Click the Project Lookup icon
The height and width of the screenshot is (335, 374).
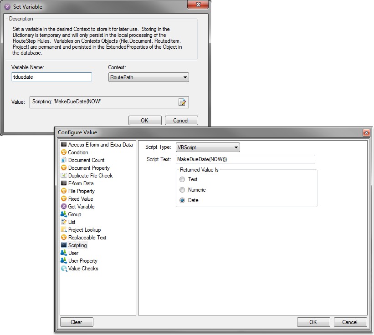coord(64,230)
